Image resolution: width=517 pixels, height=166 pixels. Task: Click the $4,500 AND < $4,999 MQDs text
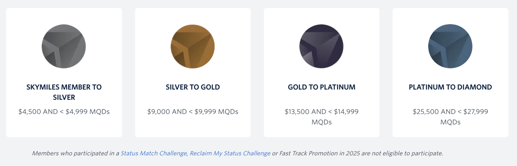[64, 112]
